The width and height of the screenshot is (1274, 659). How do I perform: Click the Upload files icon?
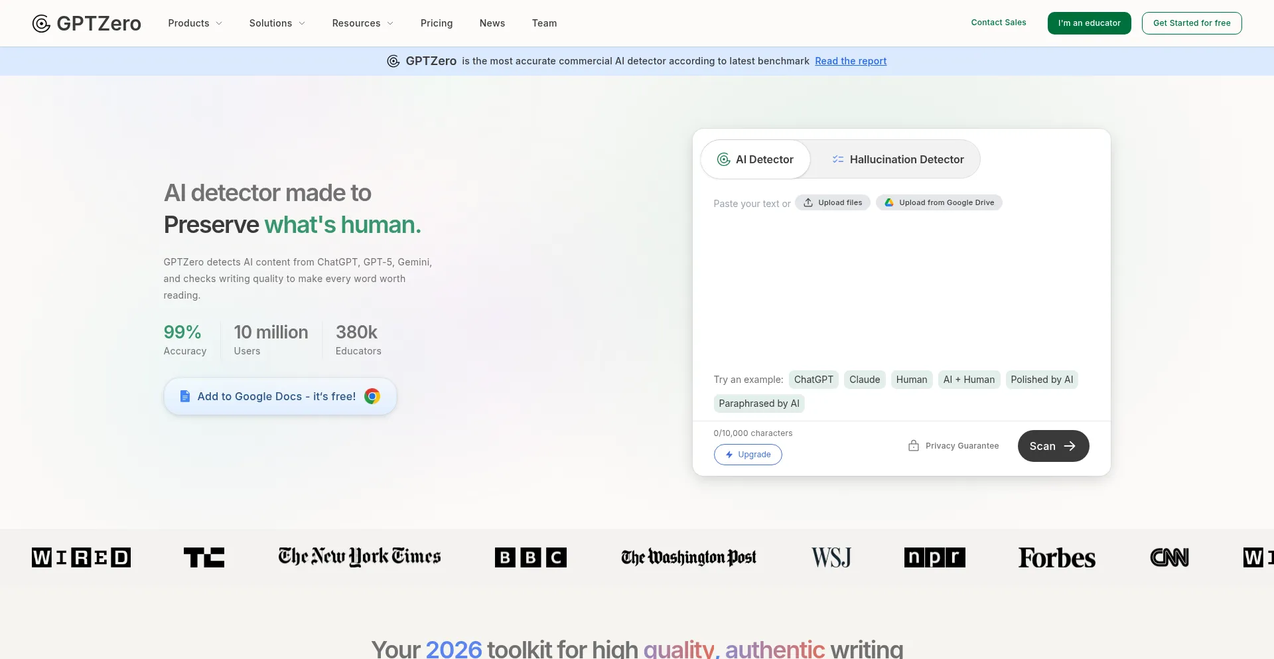808,202
